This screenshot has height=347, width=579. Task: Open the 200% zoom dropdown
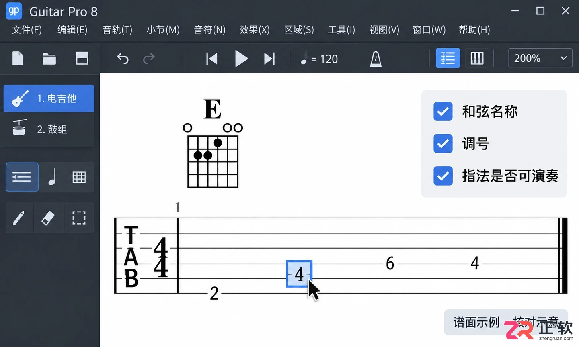[540, 58]
